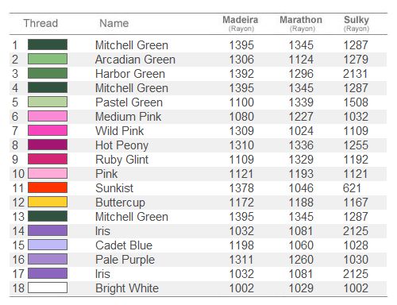This screenshot has height=305, width=397.
Task: Click the Name column header
Action: tap(114, 23)
